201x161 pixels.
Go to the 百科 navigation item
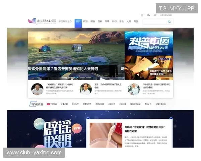(100, 21)
